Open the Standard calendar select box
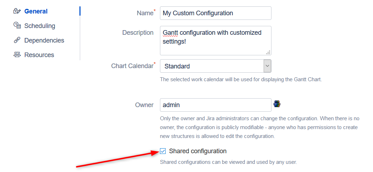Image resolution: width=373 pixels, height=172 pixels. [x=212, y=66]
